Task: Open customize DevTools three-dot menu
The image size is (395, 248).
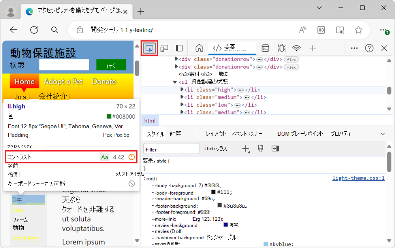Action: tap(354, 48)
